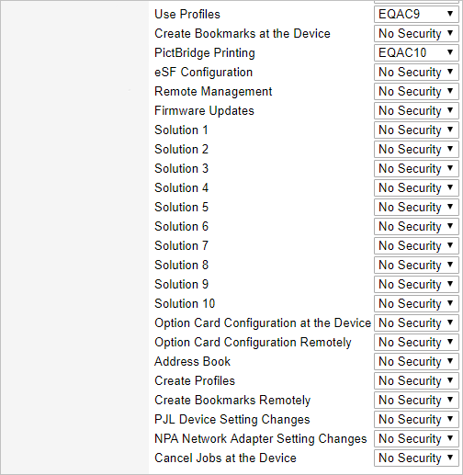Change the Create Profiles security setting
Viewport: 463px width, 475px height.
[x=416, y=380]
